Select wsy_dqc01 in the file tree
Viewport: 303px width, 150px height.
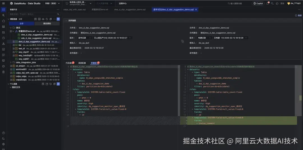(24, 52)
